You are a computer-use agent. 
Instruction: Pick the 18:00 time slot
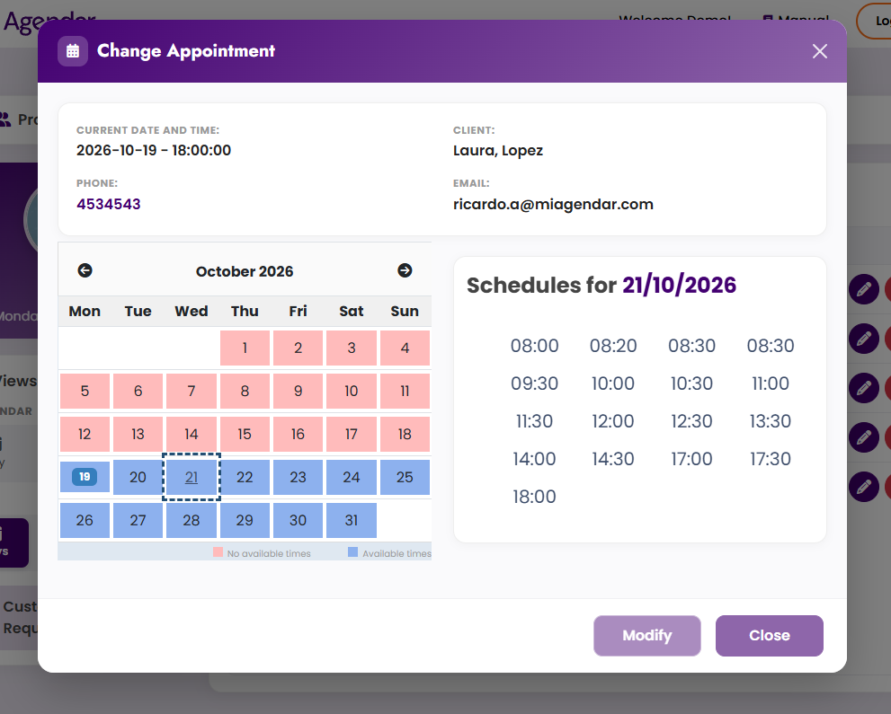[534, 497]
